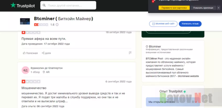Image resolution: width=222 pixels, height=108 pixels.
Task: Click the "Показать оригинал" button
Action: [203, 8]
